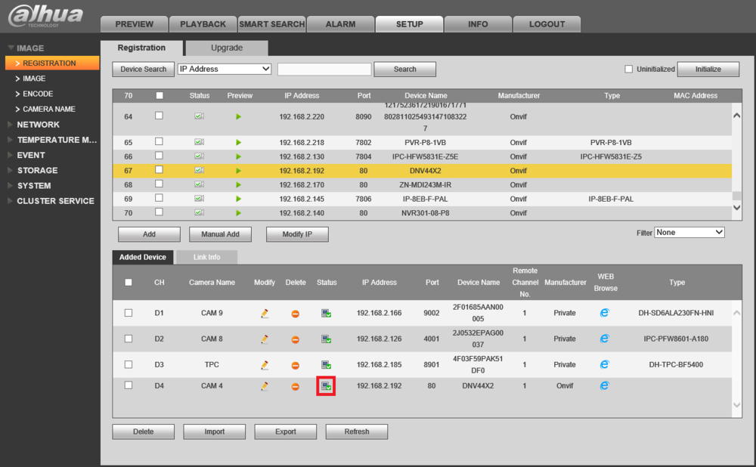756x467 pixels.
Task: Open the PLAYBACK top menu tab
Action: click(x=203, y=24)
